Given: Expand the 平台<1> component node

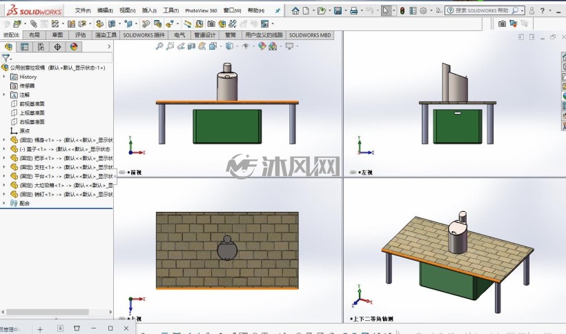Looking at the screenshot, I should [4, 176].
